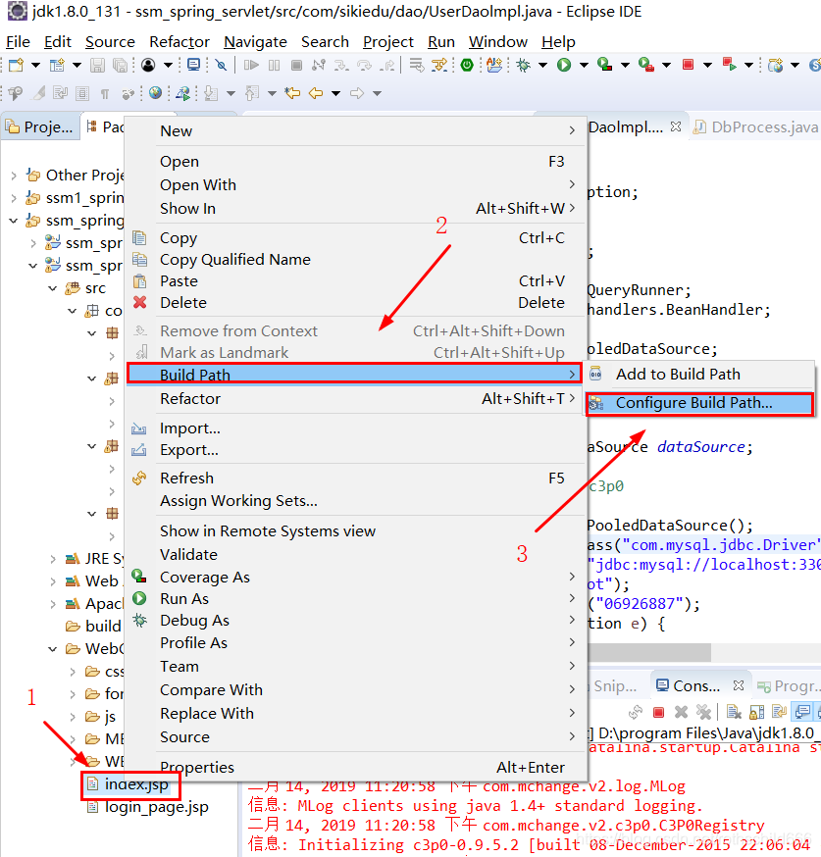The width and height of the screenshot is (821, 857).
Task: Choose Add to Build Path submenu item
Action: pos(699,375)
